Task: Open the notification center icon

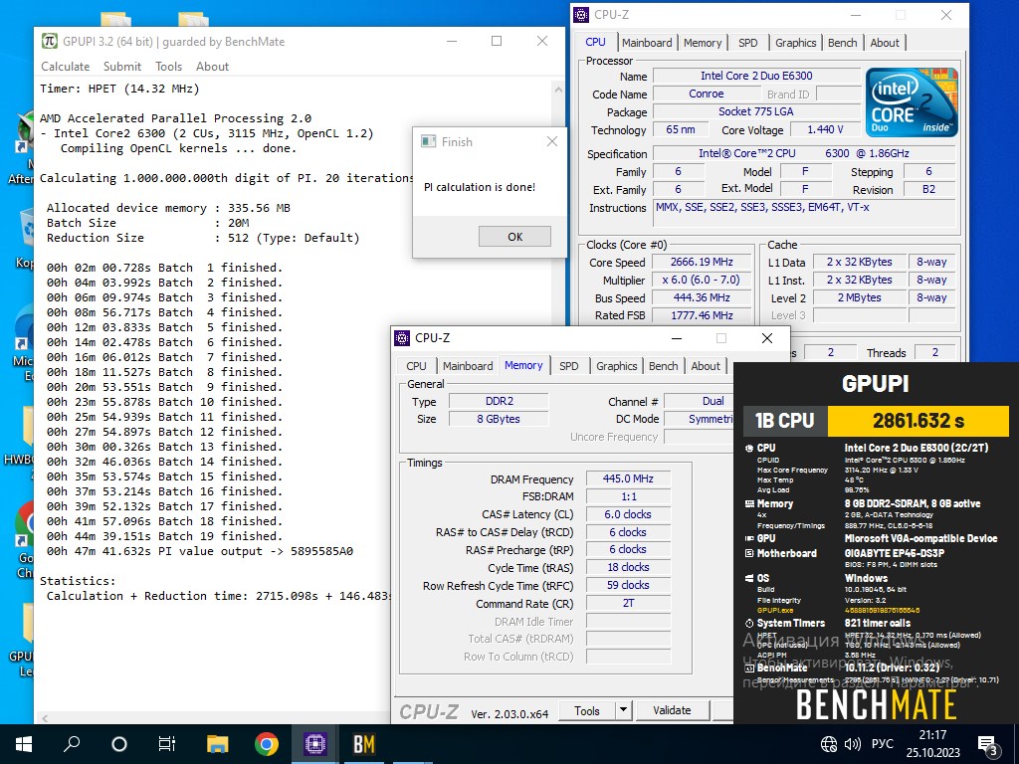Action: click(988, 745)
